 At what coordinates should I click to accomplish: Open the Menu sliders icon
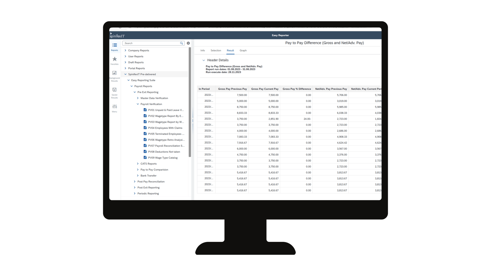coord(115,107)
